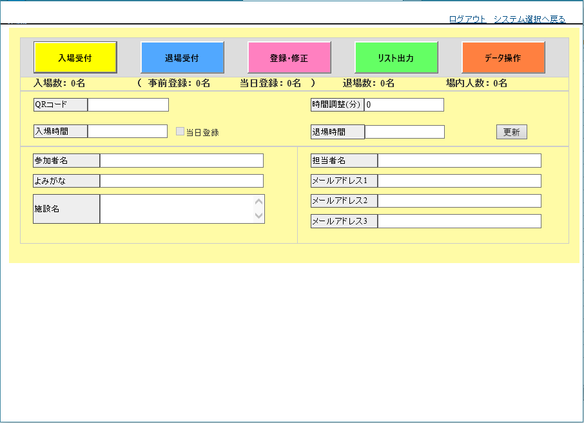Click the システム選択へ戻る link
This screenshot has width=584, height=423.
click(530, 19)
